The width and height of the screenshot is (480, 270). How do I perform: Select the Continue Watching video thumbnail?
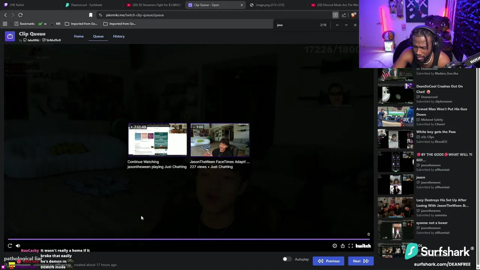pyautogui.click(x=157, y=139)
